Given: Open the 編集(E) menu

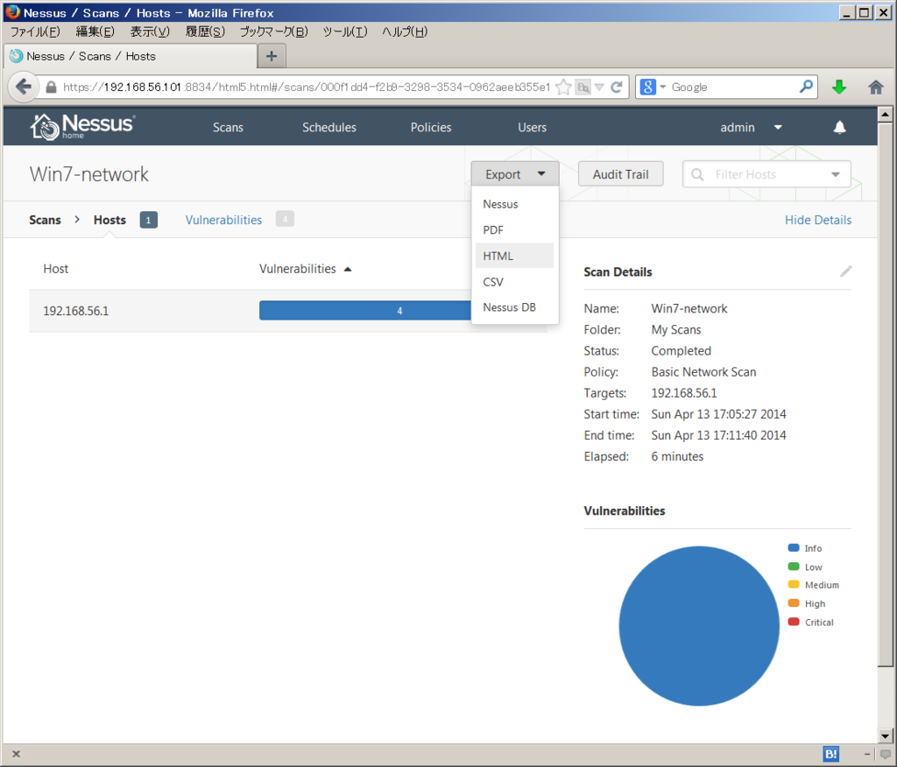Looking at the screenshot, I should point(95,32).
